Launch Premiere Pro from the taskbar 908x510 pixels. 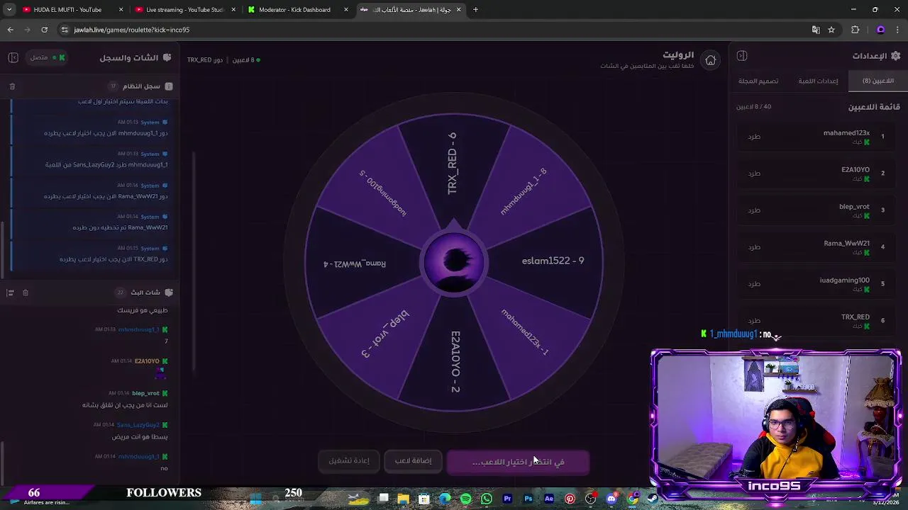(x=507, y=499)
